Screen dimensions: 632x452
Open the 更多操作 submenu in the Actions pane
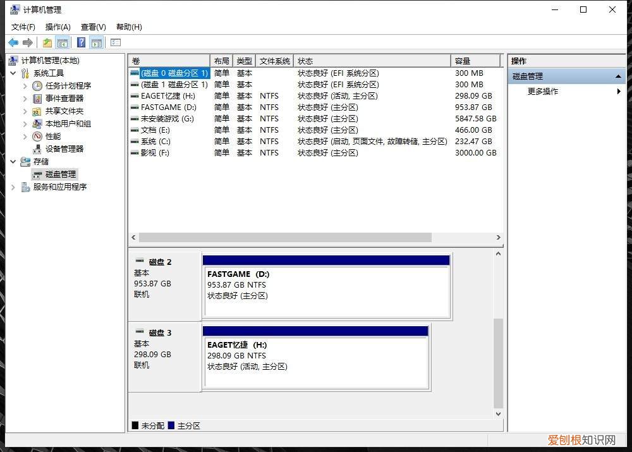coord(543,92)
